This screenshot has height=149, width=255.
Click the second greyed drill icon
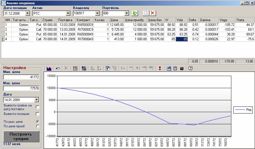tap(138, 68)
